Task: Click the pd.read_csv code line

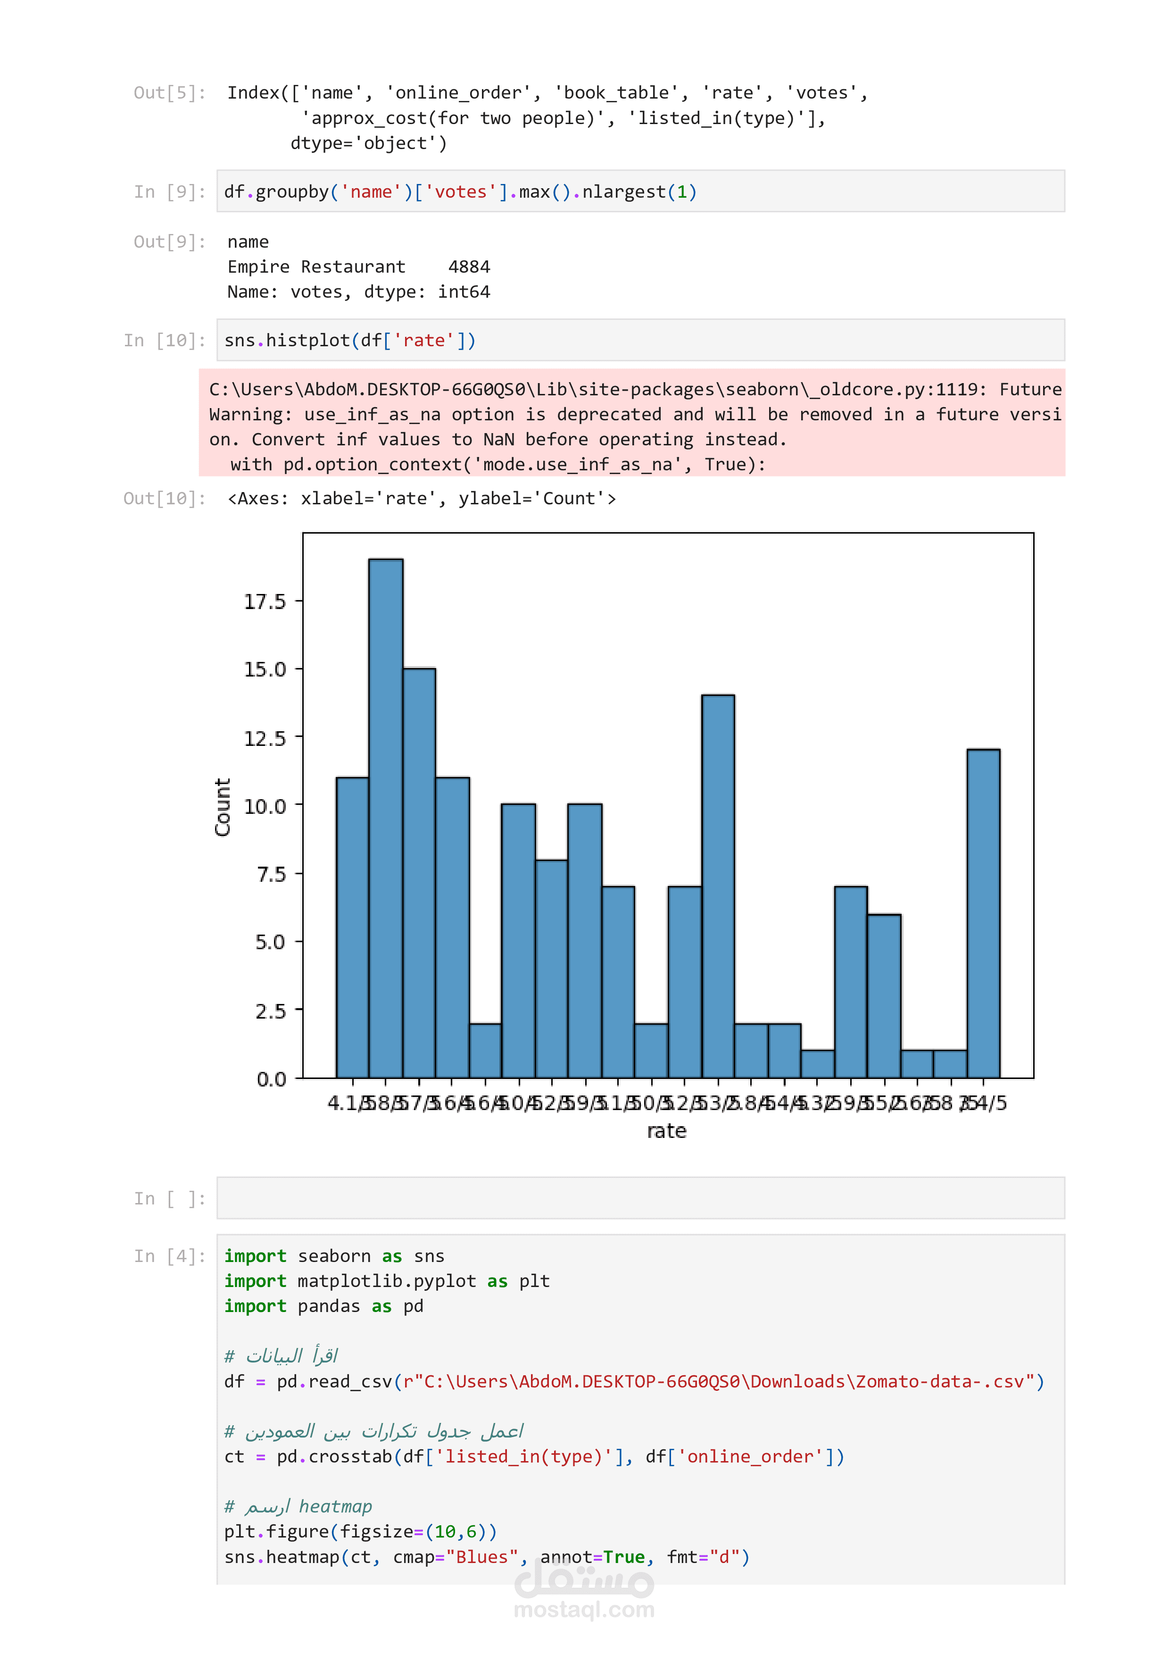Action: point(633,1381)
